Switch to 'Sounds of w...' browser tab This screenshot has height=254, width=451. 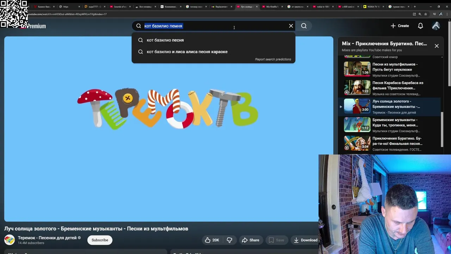120,7
